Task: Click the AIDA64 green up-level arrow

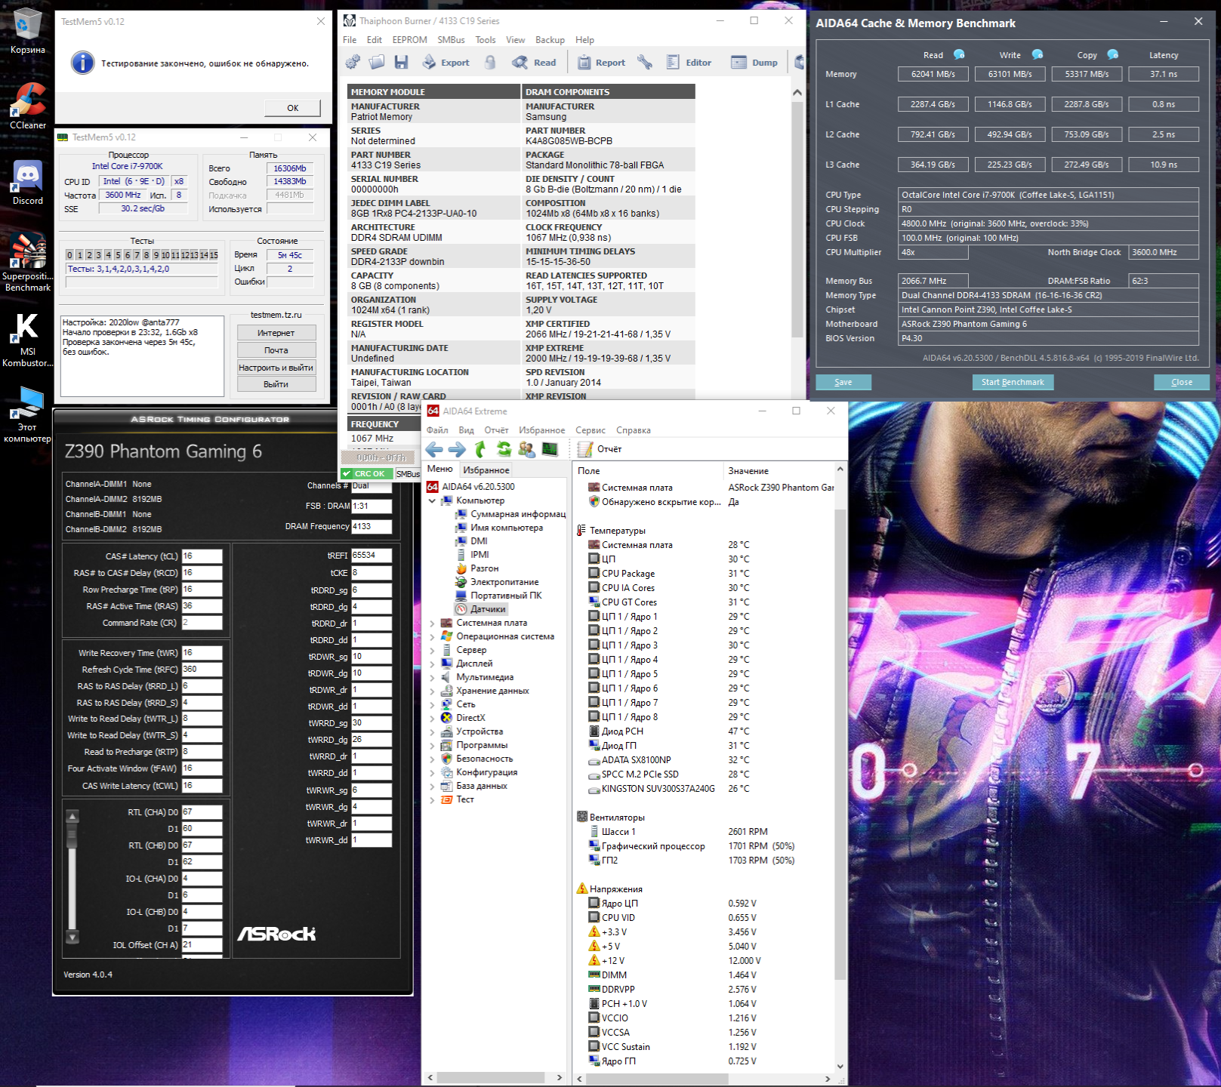Action: coord(480,450)
